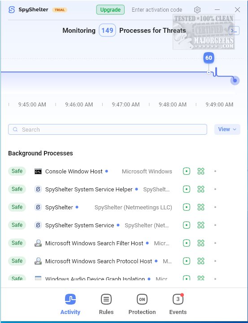Screen dimensions: 248x323
Task: Click Microsoft Windows Search Filter Host icon
Action: coord(38,243)
